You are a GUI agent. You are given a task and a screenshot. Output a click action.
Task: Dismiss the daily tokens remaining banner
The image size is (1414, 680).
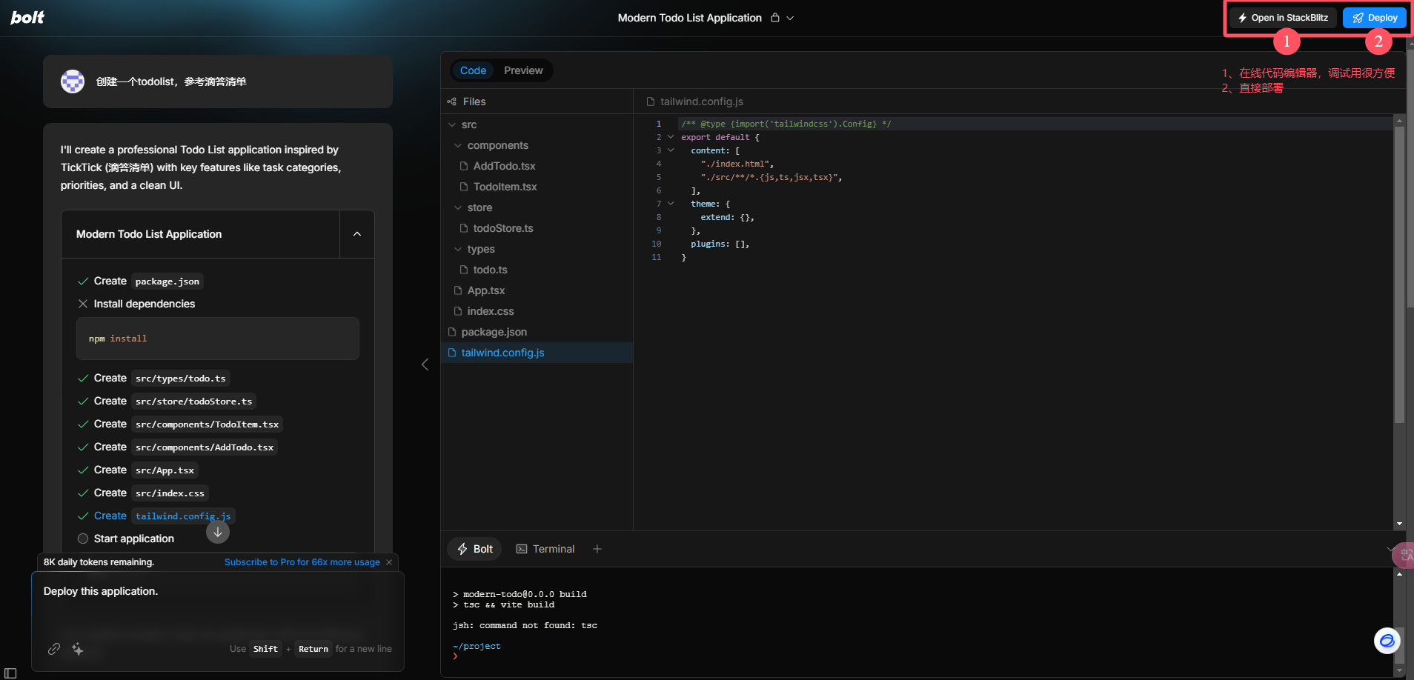389,562
